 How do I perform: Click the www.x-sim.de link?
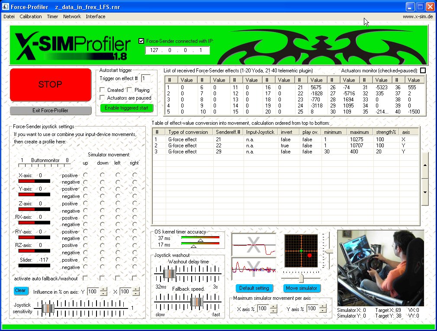[x=418, y=16]
